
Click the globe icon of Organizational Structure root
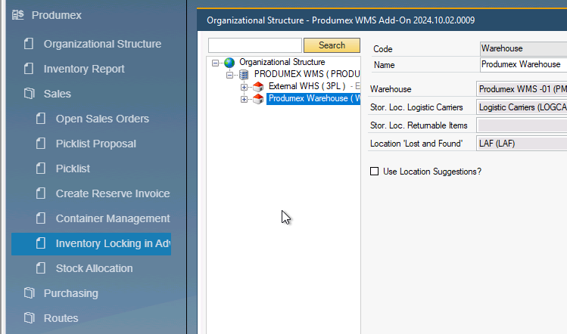[229, 63]
